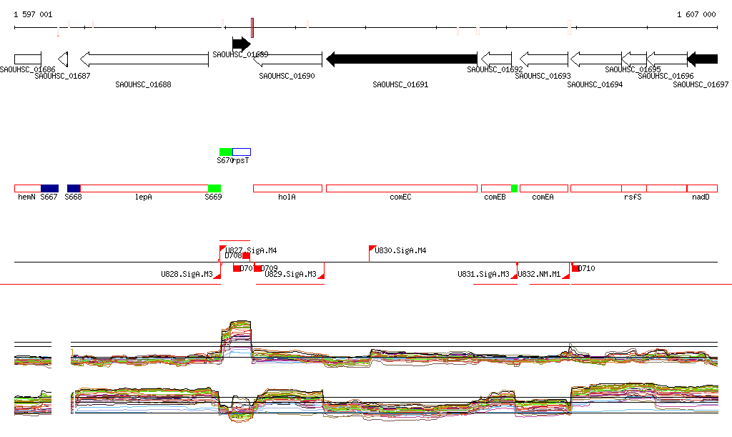Click the U827.SigA.M4 promoter flag
This screenshot has width=732, height=437.
coord(223,249)
